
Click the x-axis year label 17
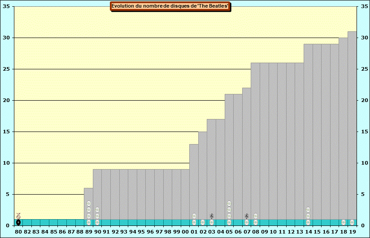tap(335, 232)
